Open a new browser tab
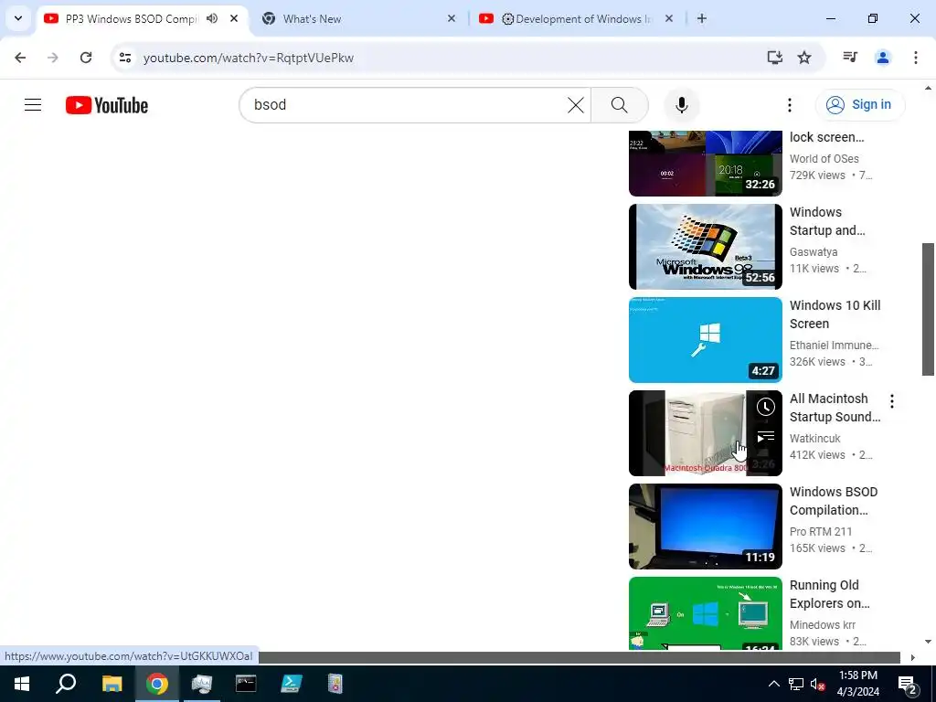 702,18
